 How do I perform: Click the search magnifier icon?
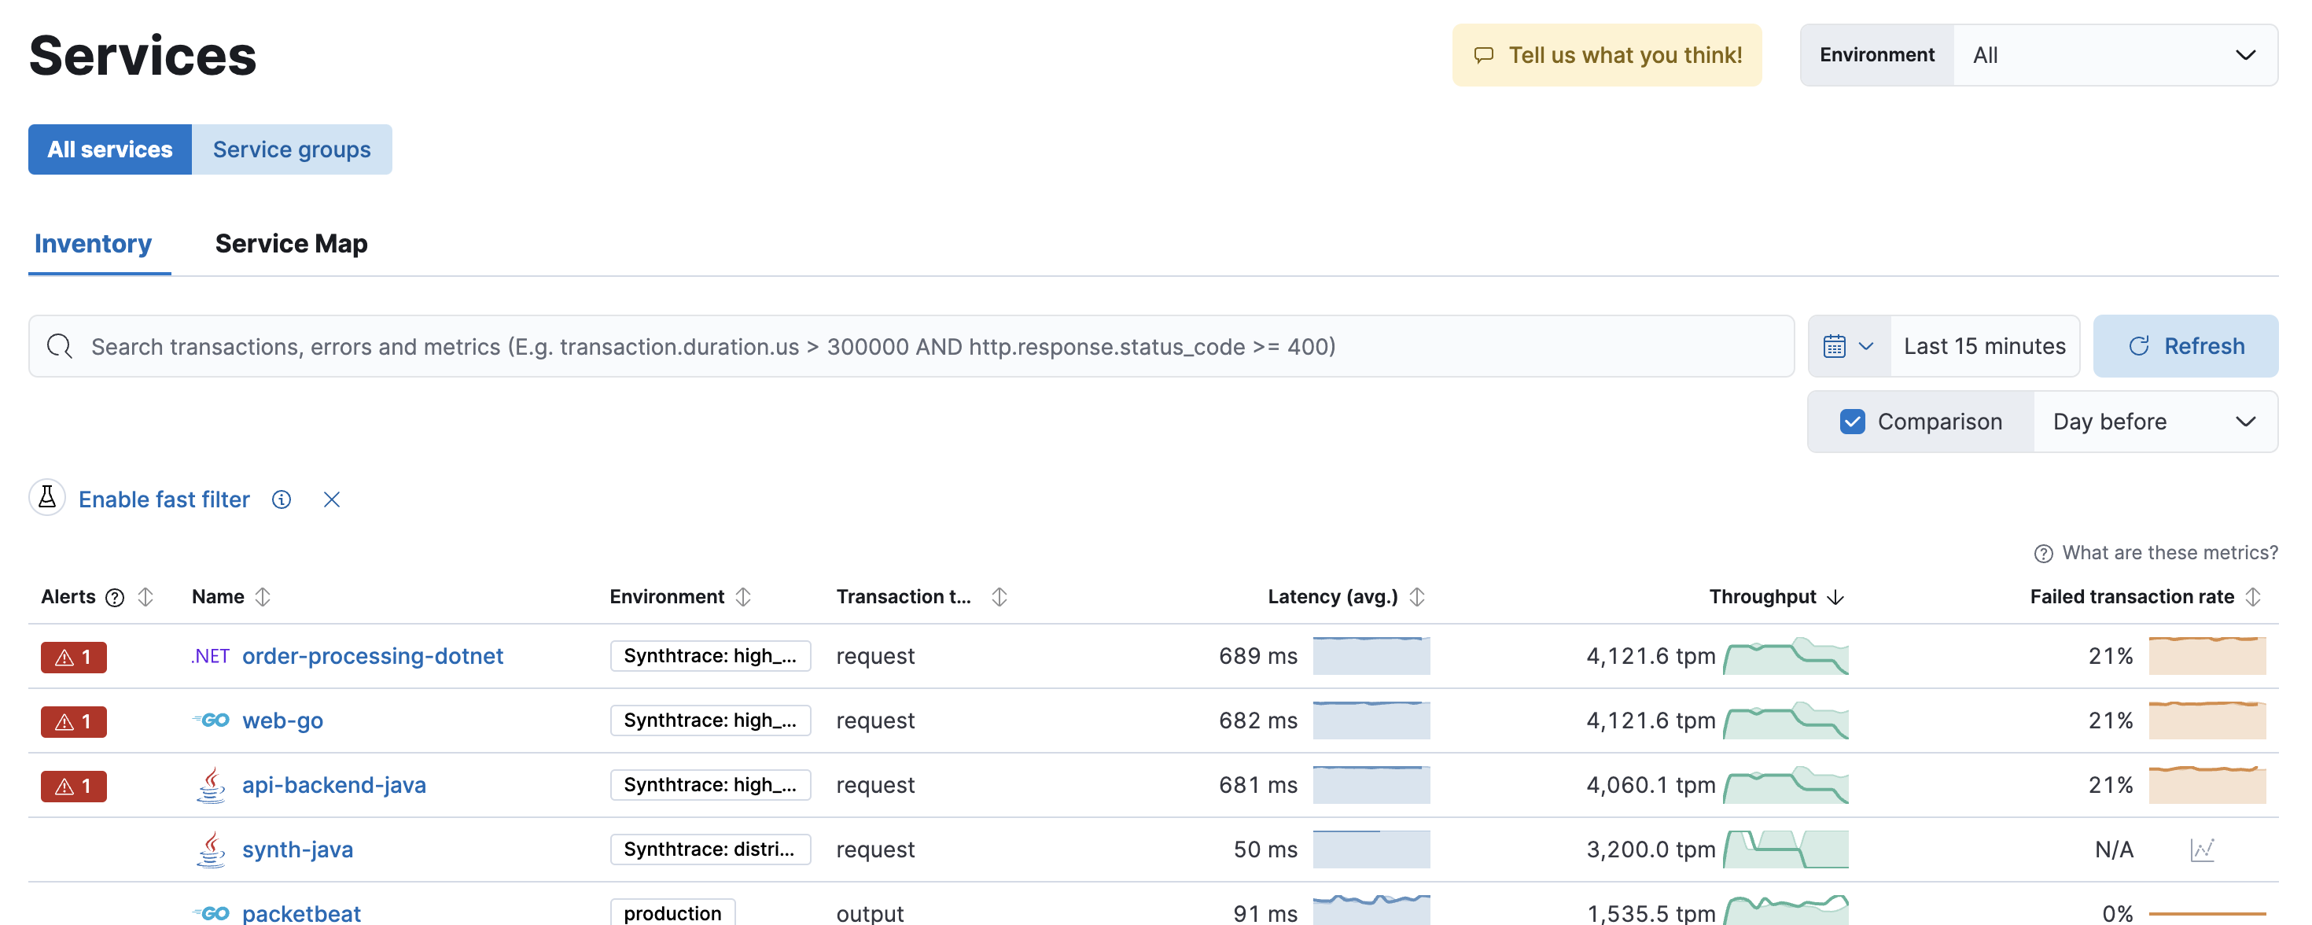pos(59,346)
